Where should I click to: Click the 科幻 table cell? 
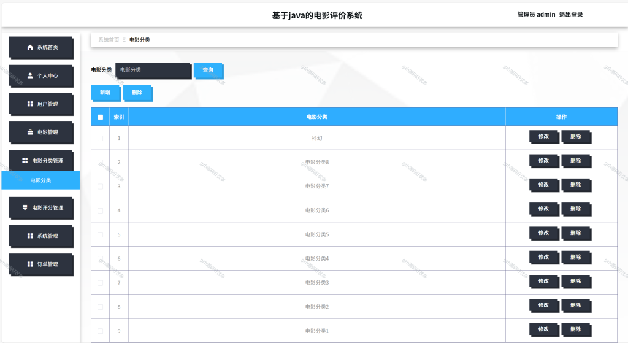click(x=317, y=138)
